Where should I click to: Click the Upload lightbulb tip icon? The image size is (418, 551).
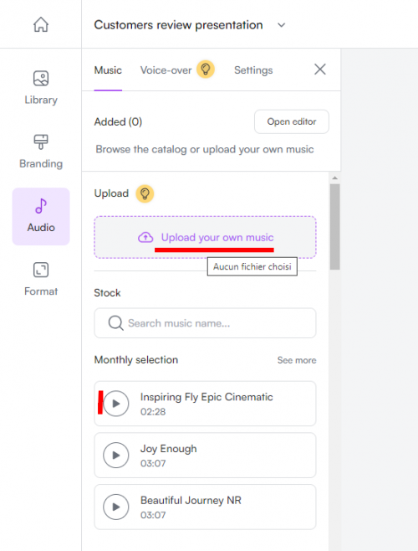coord(145,193)
